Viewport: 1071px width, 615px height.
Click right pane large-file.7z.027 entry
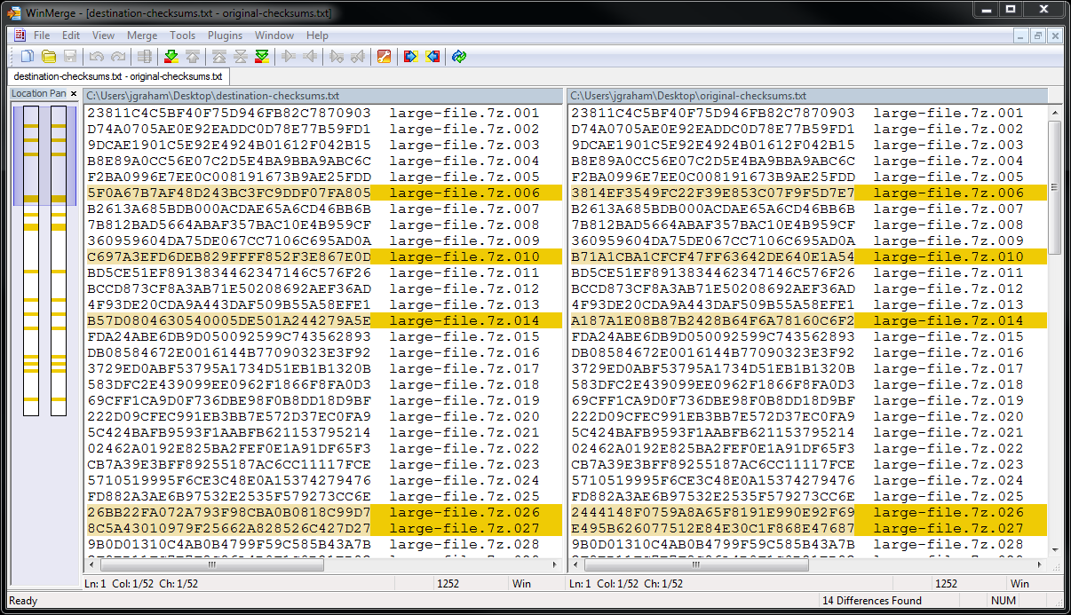click(948, 528)
